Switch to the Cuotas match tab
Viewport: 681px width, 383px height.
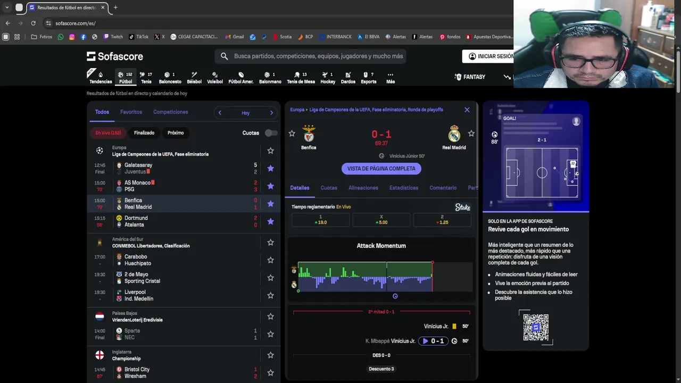click(329, 188)
